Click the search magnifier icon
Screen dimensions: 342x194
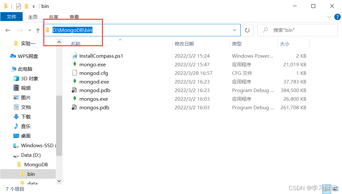point(265,30)
